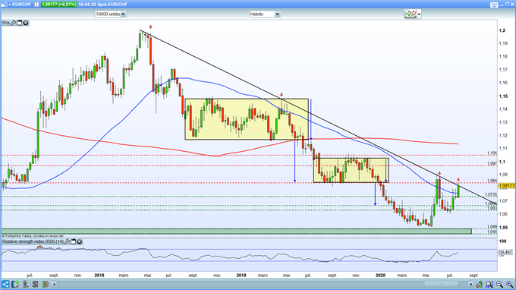Click the 1,097 horizontal level label

pos(492,163)
